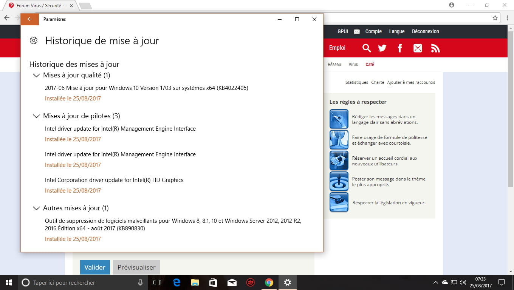Open the Mail app from the taskbar
514x290 pixels.
pos(232,282)
